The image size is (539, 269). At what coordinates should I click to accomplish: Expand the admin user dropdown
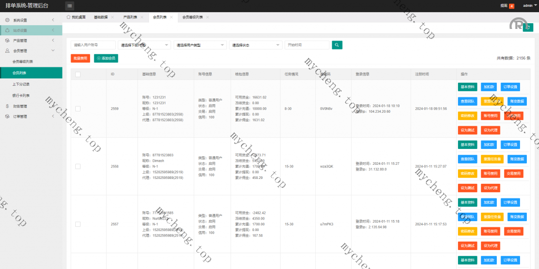528,6
